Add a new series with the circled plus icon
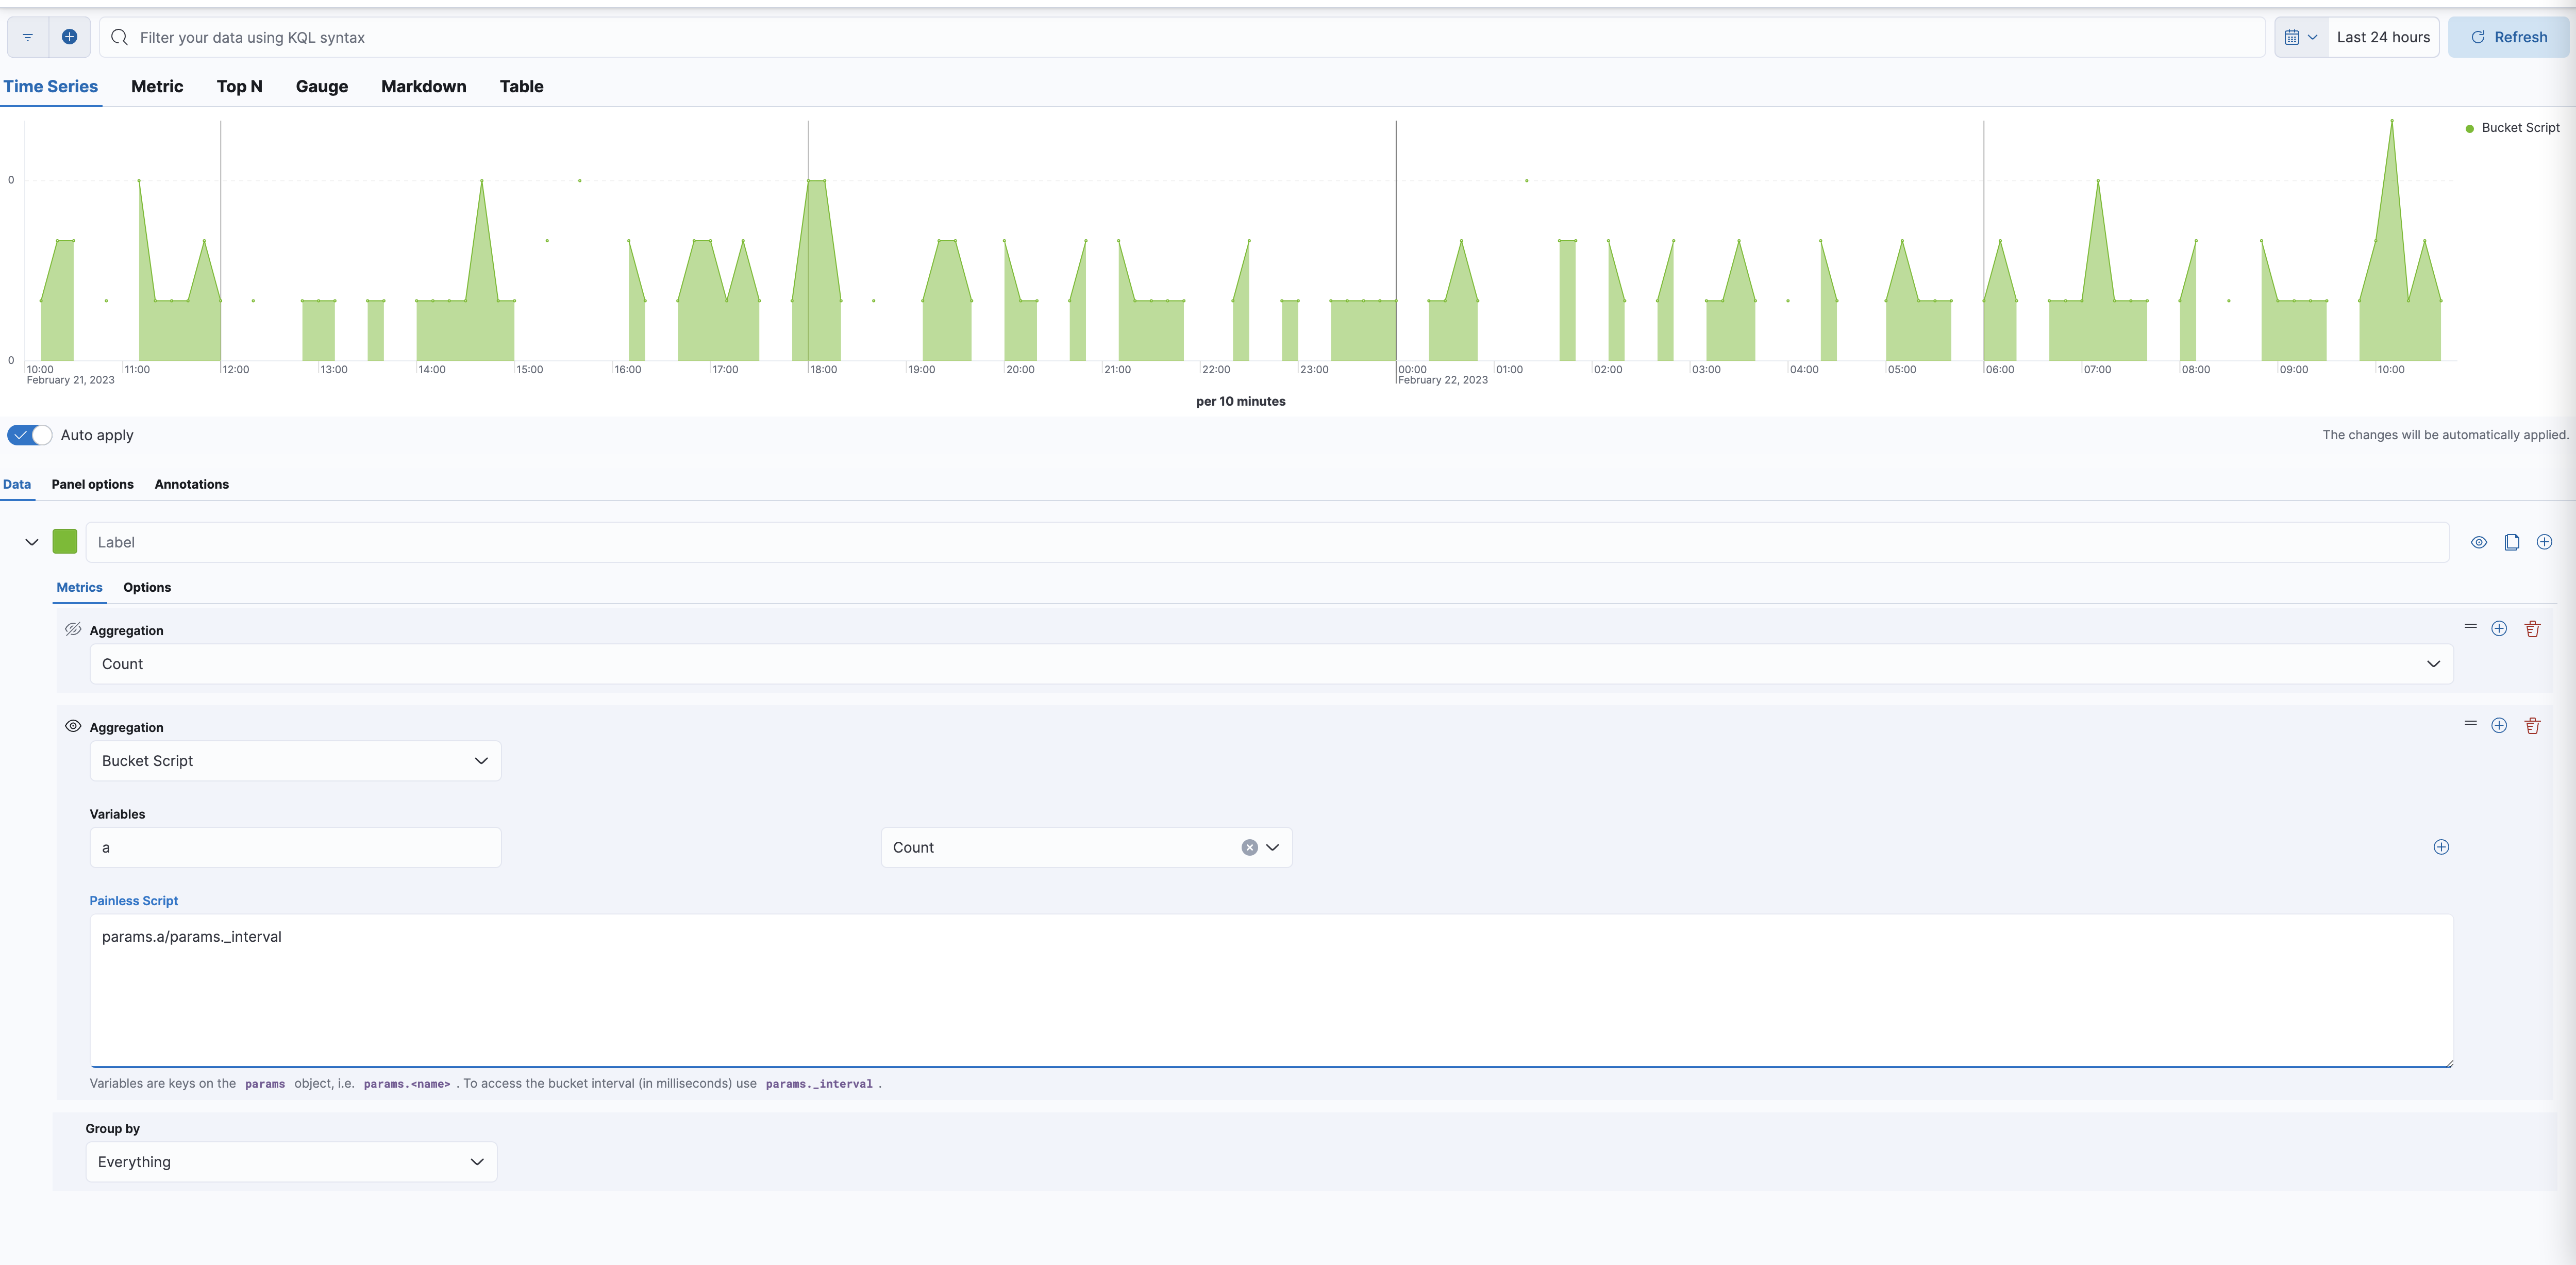This screenshot has height=1265, width=2576. (x=2545, y=542)
